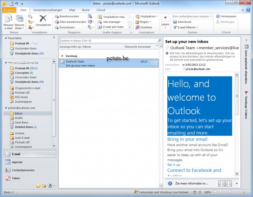Click the download images info bar
253x197 pixels.
pyautogui.click(x=201, y=56)
